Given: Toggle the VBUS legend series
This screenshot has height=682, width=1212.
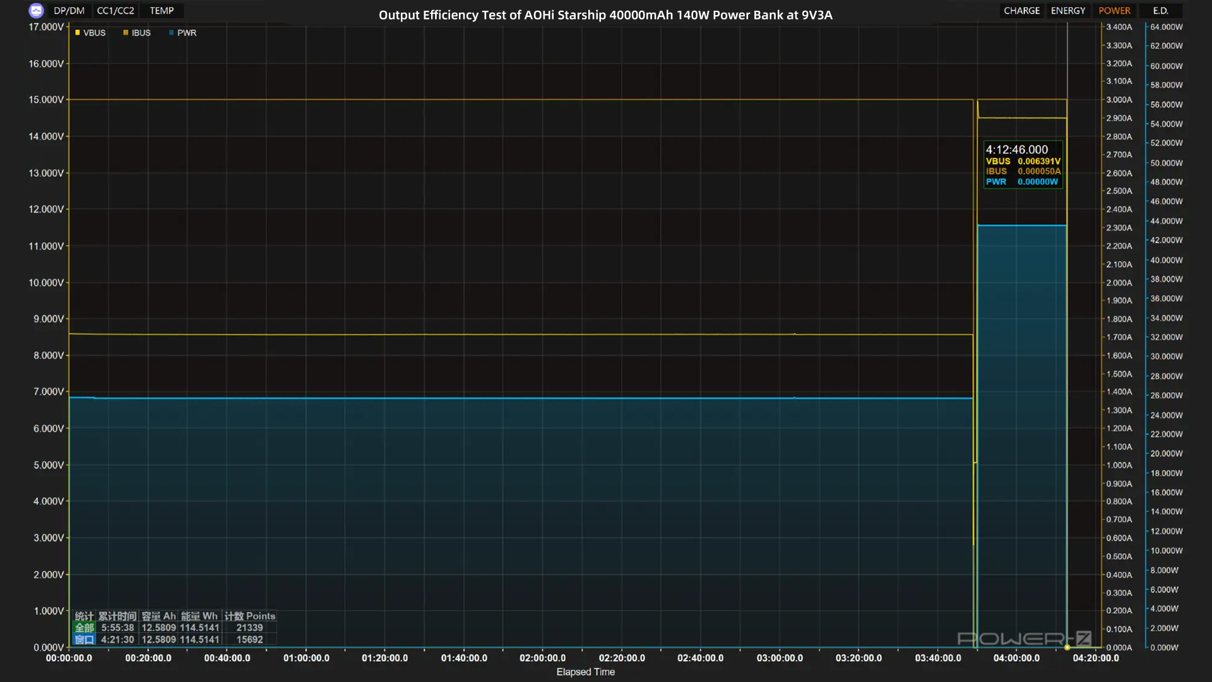Looking at the screenshot, I should point(90,33).
